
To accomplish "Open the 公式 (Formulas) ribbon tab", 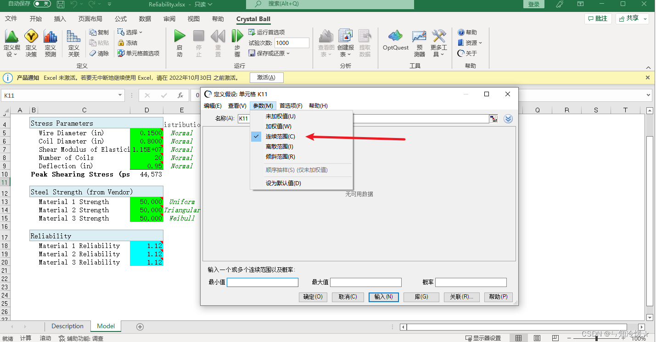I will click(121, 19).
